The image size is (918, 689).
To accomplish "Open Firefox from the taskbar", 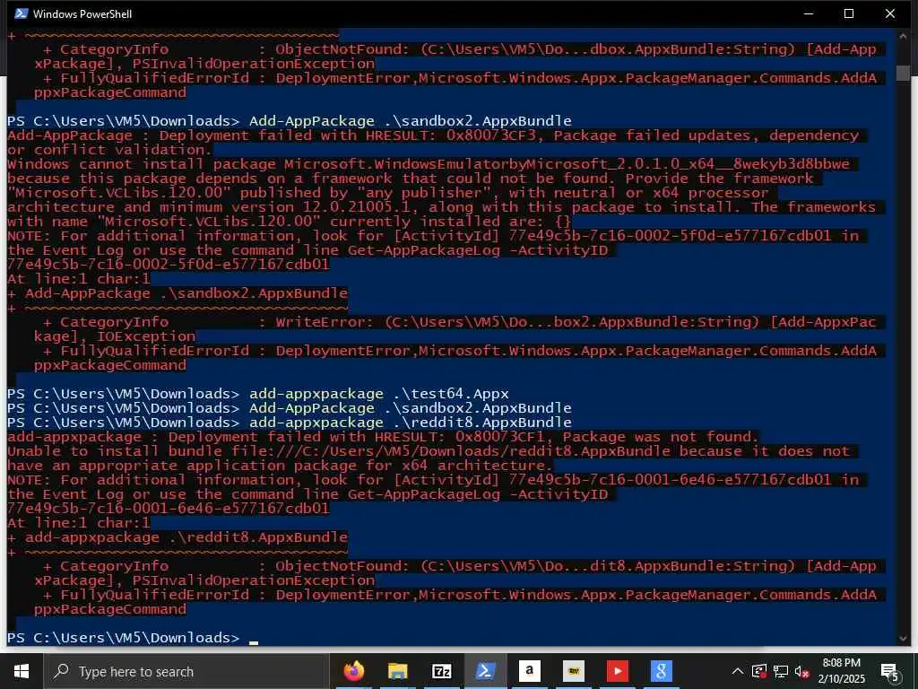I will (353, 671).
